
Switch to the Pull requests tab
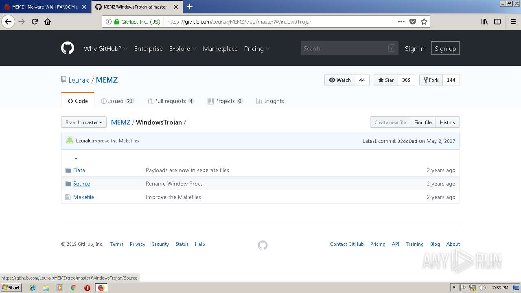(x=171, y=101)
